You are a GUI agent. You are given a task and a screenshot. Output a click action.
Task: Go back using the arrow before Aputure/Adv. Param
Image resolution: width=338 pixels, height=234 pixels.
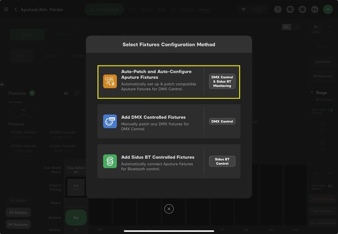point(16,10)
